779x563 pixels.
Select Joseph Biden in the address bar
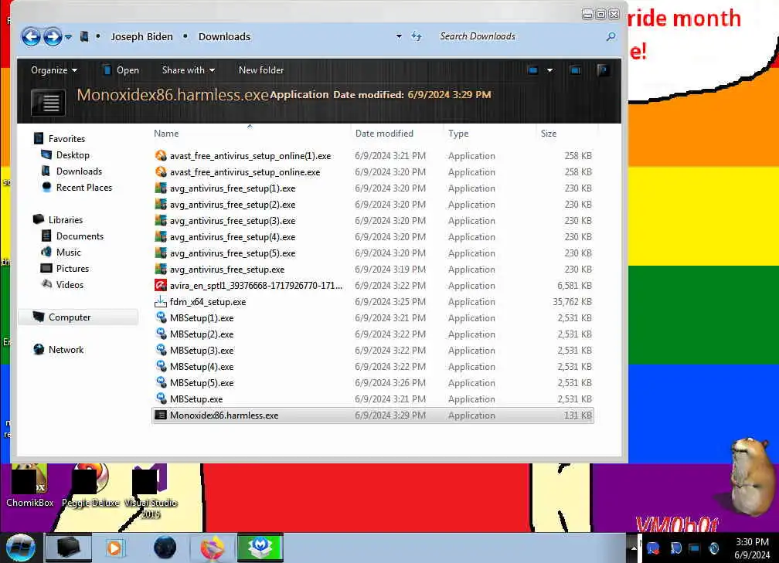141,37
